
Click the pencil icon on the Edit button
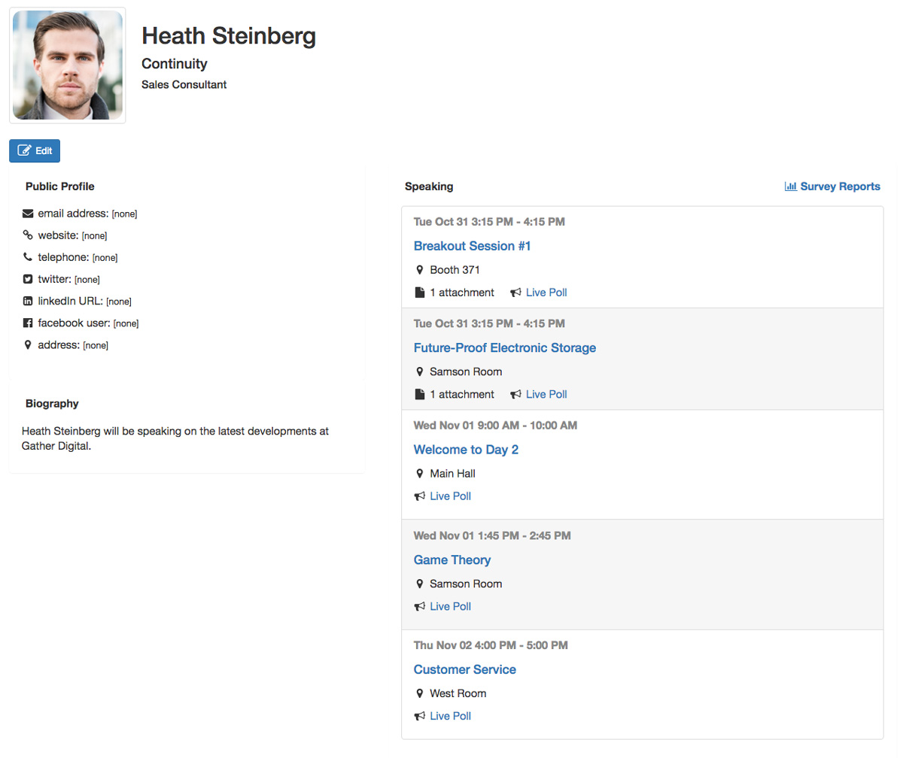(x=24, y=150)
